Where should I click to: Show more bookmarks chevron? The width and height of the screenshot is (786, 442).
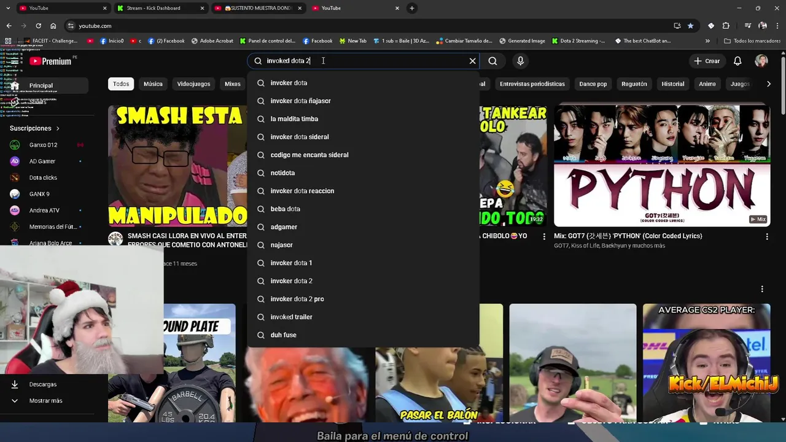pyautogui.click(x=707, y=41)
